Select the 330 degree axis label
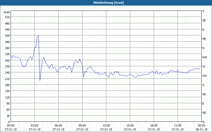Screen dimensions: 212x132 7,54
